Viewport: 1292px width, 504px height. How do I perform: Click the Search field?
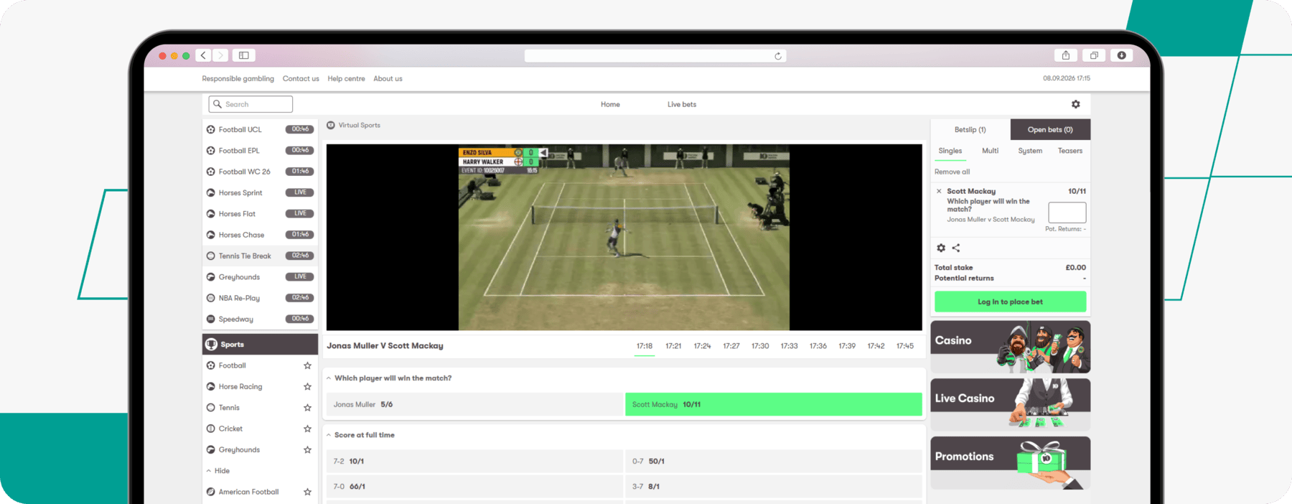pyautogui.click(x=251, y=105)
